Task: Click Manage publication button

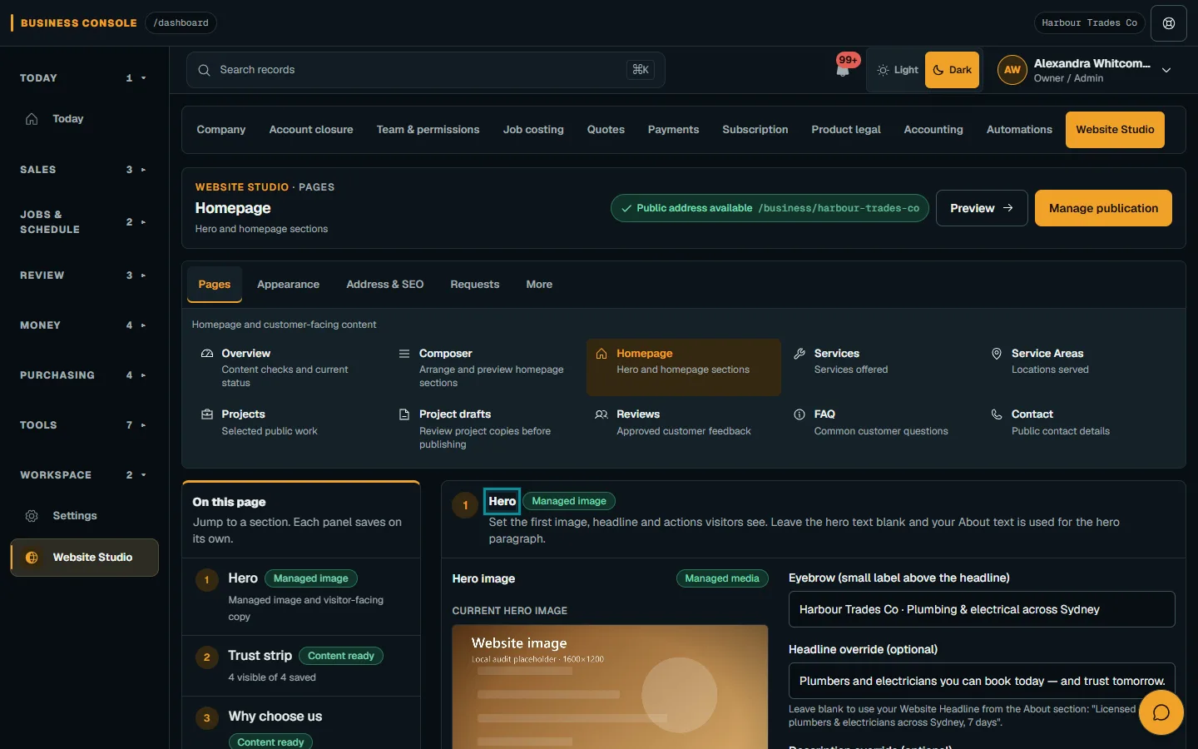Action: [x=1103, y=208]
